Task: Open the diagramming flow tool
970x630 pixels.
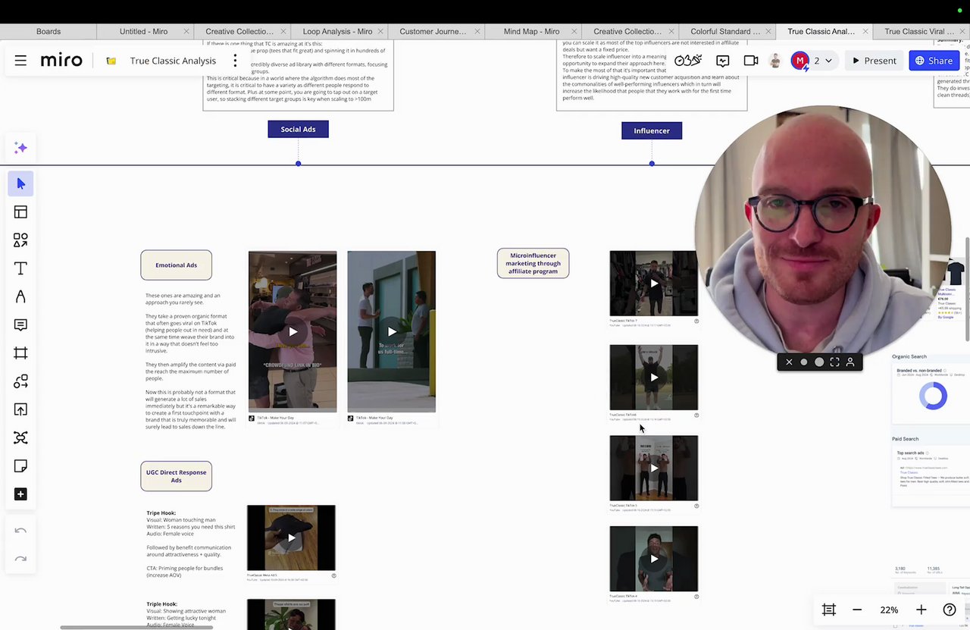Action: [x=20, y=381]
